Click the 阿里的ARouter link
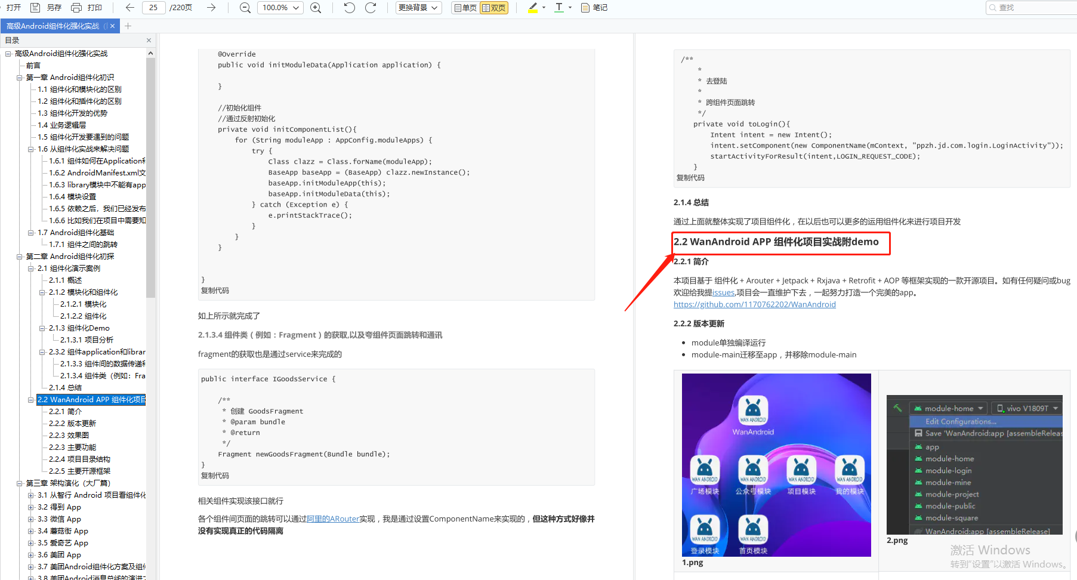1077x580 pixels. coord(333,519)
